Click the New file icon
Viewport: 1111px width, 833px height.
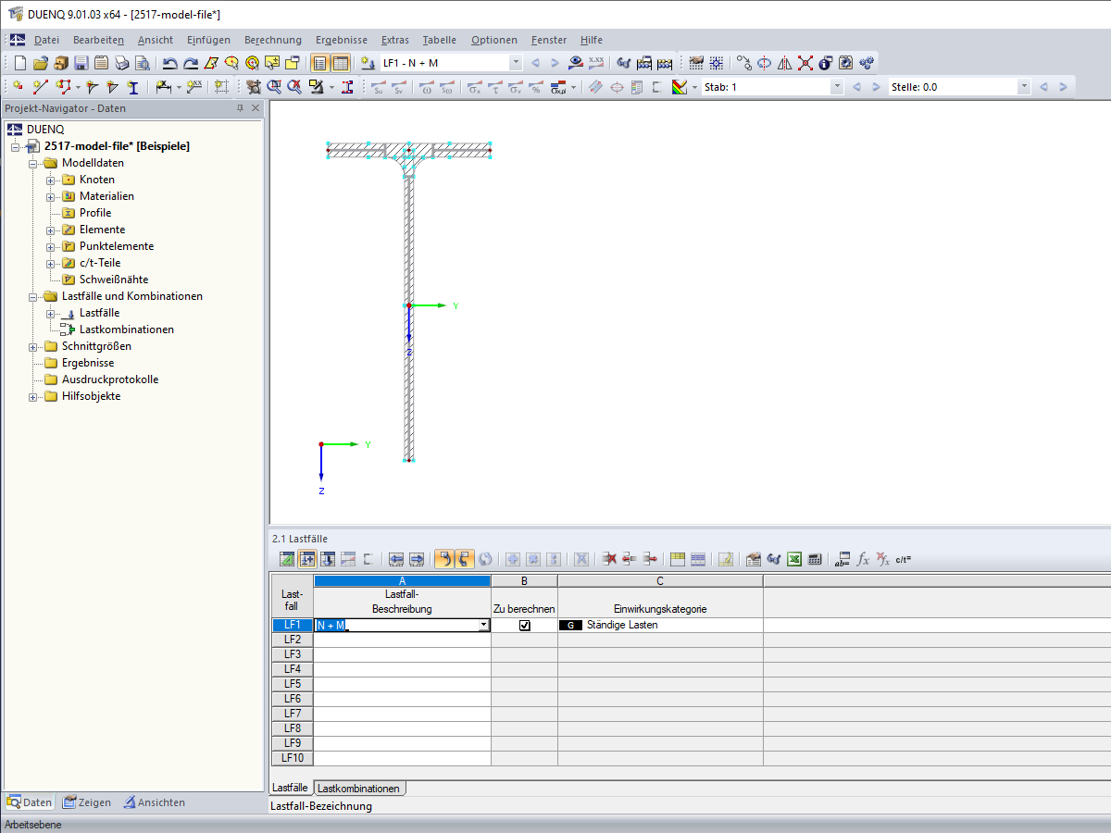pos(20,63)
